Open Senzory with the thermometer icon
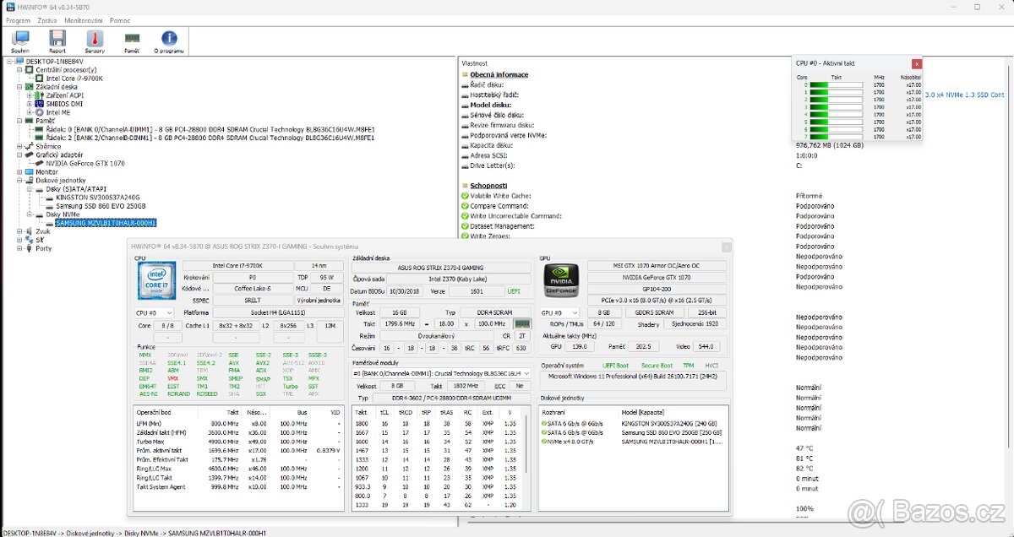This screenshot has height=537, width=1014. point(94,38)
